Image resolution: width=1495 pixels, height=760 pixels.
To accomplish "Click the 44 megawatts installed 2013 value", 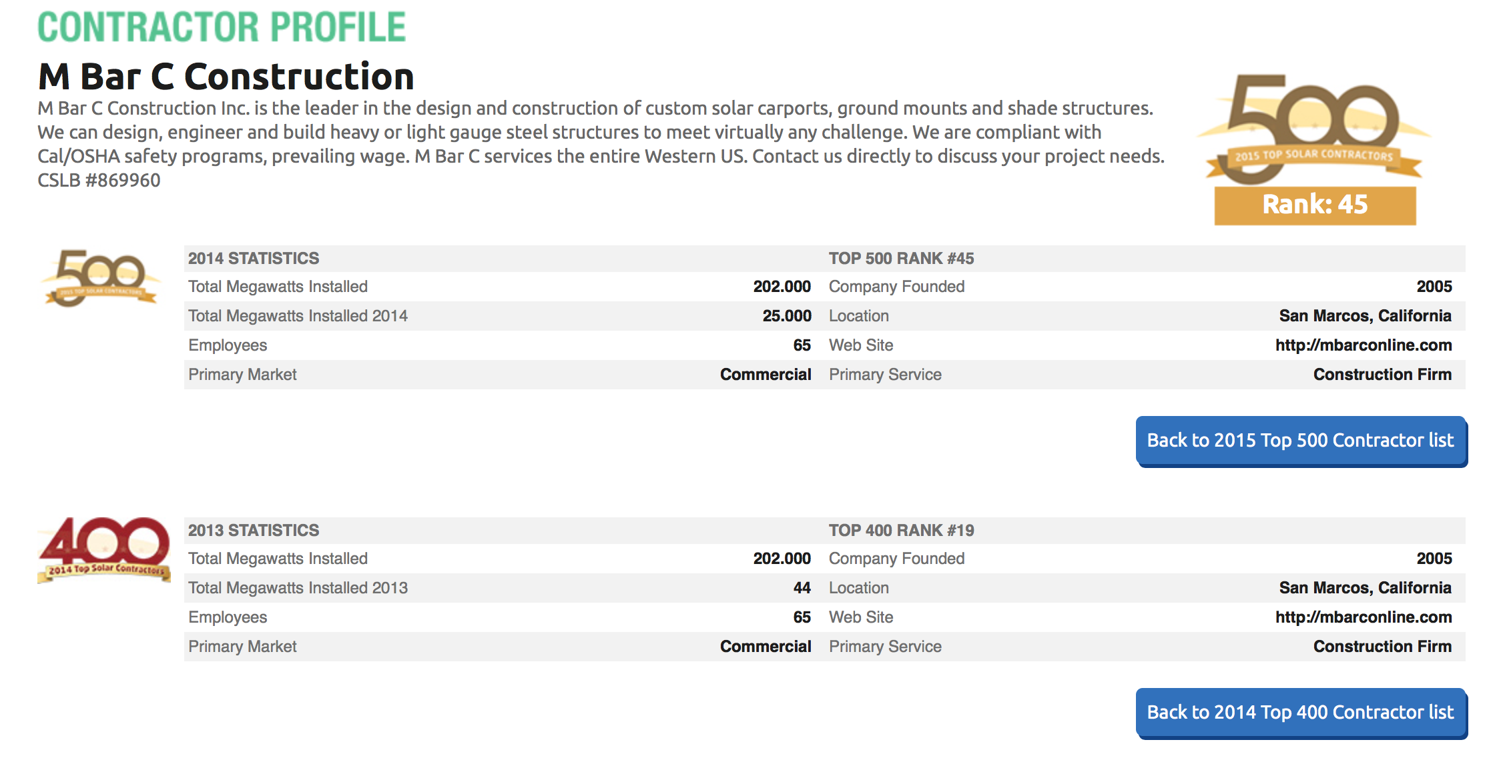I will [802, 588].
